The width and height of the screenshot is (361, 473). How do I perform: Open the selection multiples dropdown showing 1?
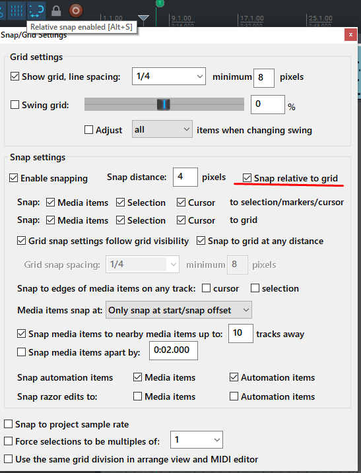[197, 440]
